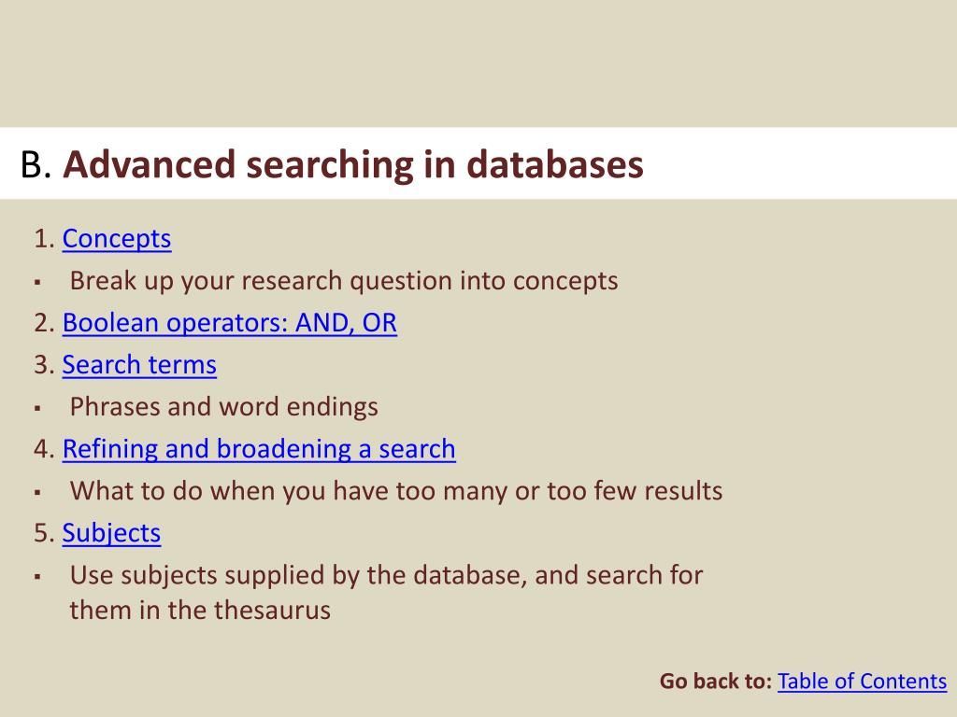Click the "too many or too few results" line
957x717 pixels.
[396, 491]
